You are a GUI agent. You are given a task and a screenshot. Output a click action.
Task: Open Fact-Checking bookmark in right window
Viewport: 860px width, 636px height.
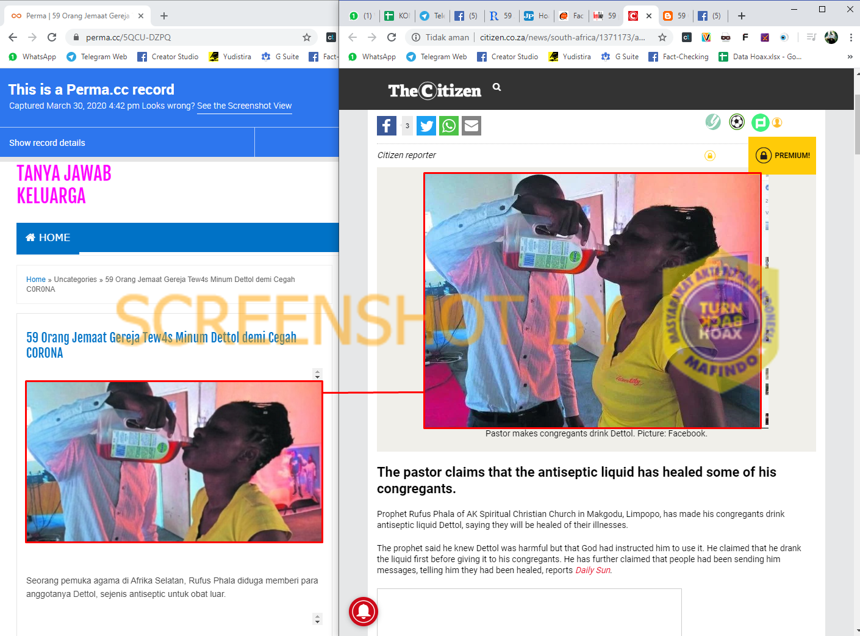[678, 57]
